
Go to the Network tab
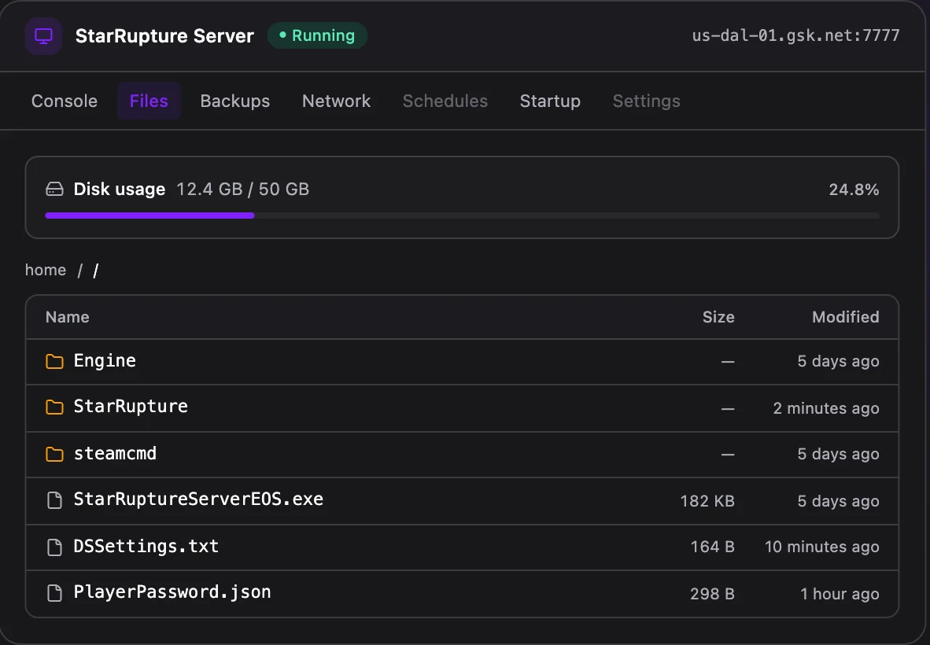tap(336, 101)
